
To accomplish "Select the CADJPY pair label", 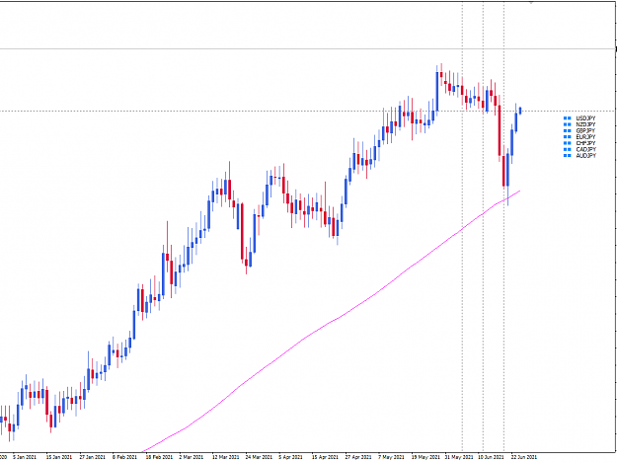I will tap(585, 149).
